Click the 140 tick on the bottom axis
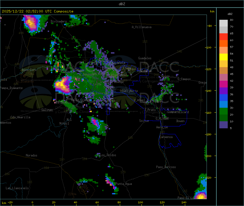The width and height of the screenshot is (244, 206). tap(184, 202)
